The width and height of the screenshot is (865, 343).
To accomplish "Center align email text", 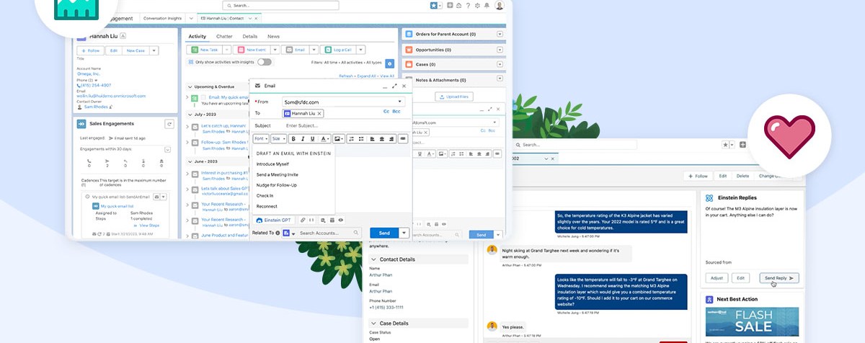I will pos(383,138).
